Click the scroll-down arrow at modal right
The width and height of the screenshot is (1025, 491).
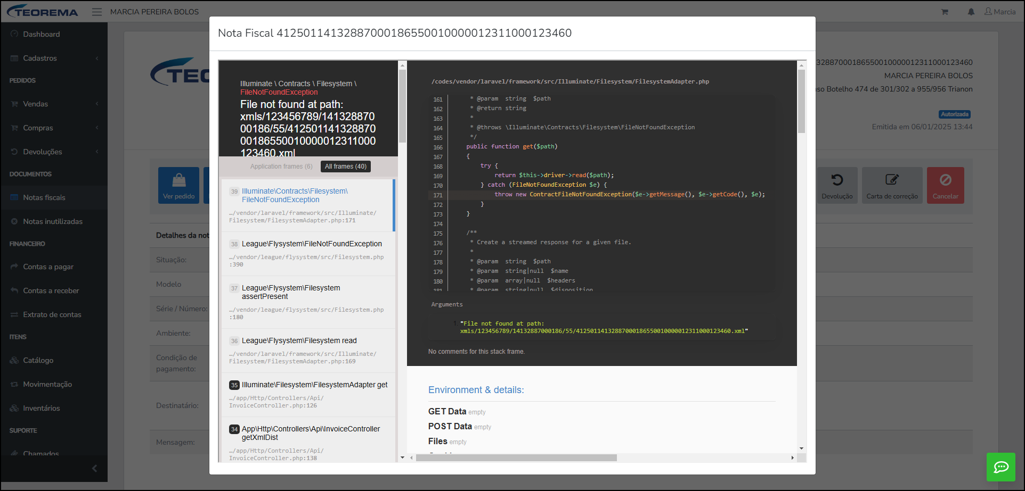[x=801, y=448]
